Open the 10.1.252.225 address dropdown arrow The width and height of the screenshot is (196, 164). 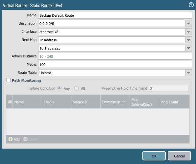click(188, 48)
